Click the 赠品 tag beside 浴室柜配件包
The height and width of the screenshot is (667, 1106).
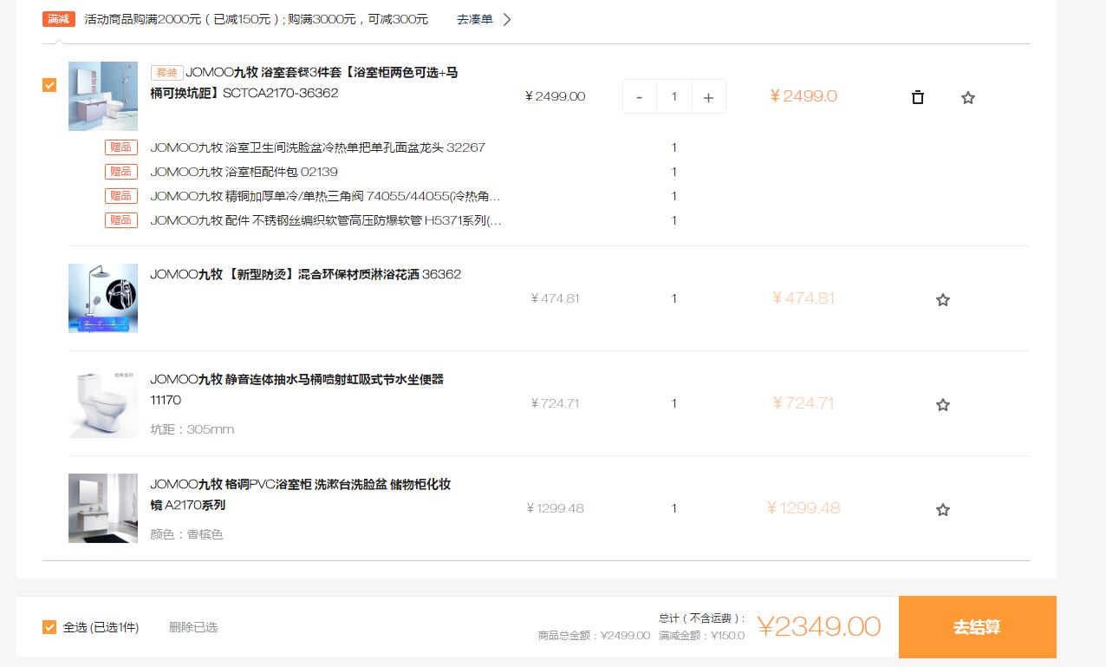(x=121, y=172)
